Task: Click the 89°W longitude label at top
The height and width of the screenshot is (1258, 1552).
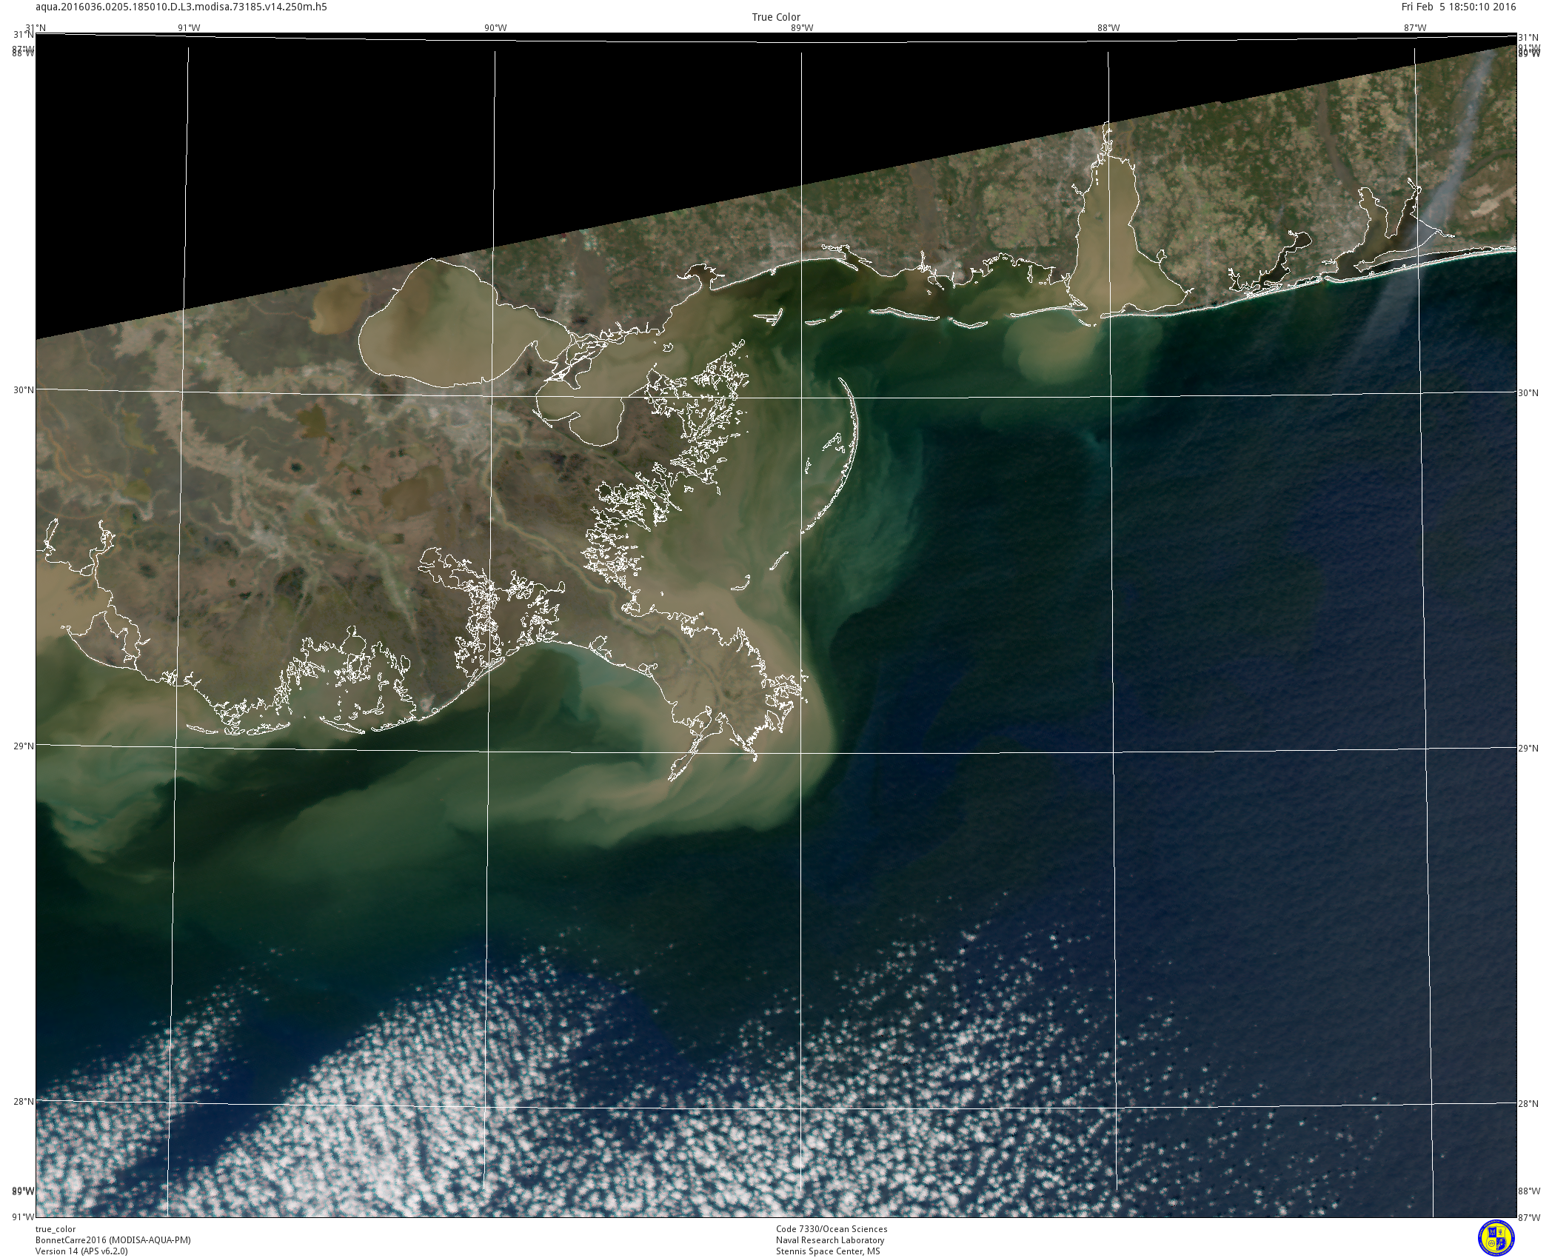Action: pyautogui.click(x=801, y=28)
